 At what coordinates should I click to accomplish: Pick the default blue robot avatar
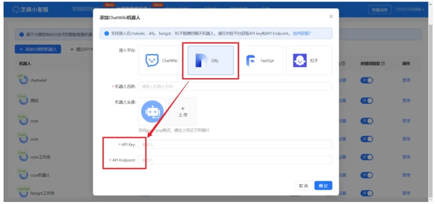(x=152, y=112)
